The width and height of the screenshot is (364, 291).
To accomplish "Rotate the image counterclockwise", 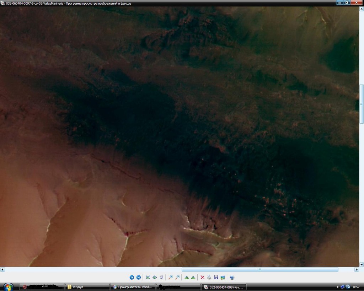I will tap(193, 277).
